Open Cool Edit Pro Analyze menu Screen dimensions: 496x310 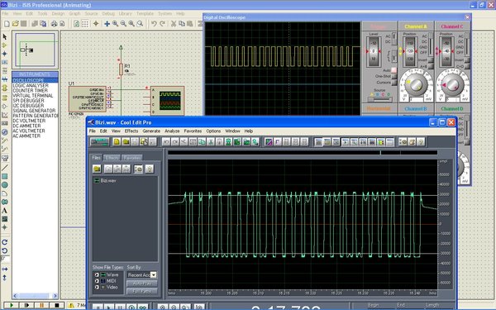(172, 131)
